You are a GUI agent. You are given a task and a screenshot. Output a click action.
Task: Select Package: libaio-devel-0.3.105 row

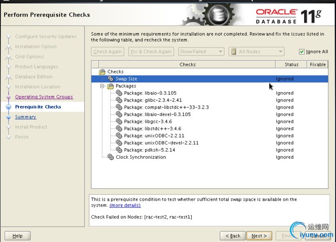210,114
